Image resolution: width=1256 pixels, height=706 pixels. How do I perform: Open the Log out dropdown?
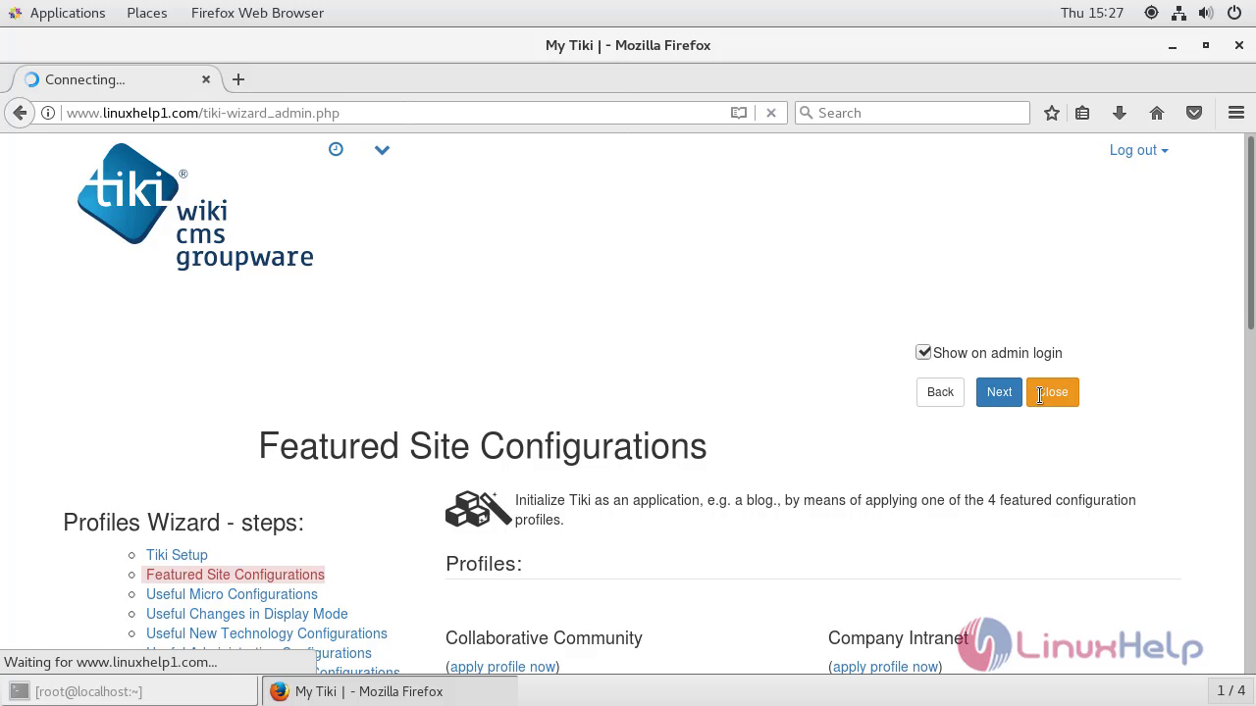pos(1138,150)
